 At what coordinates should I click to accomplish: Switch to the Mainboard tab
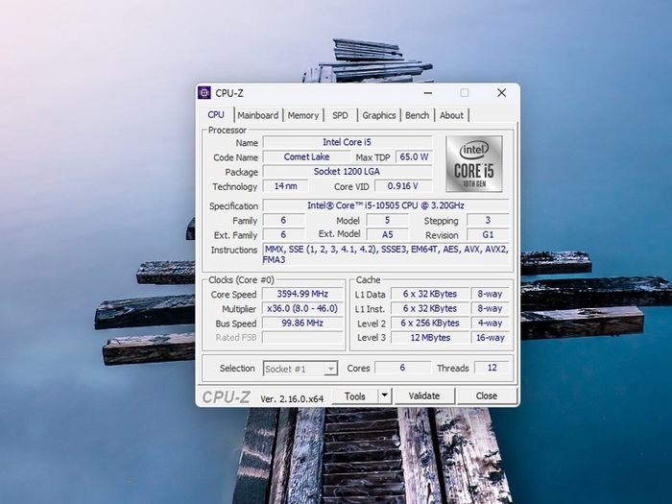pos(258,115)
